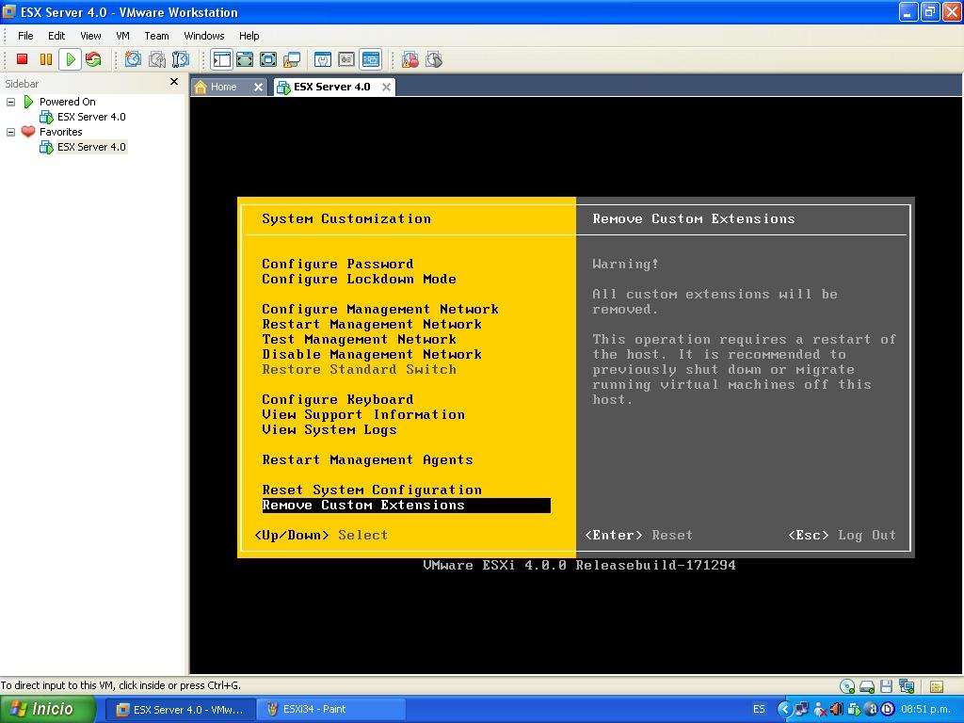
Task: Click the yellow message log note icon
Action: coord(937,686)
